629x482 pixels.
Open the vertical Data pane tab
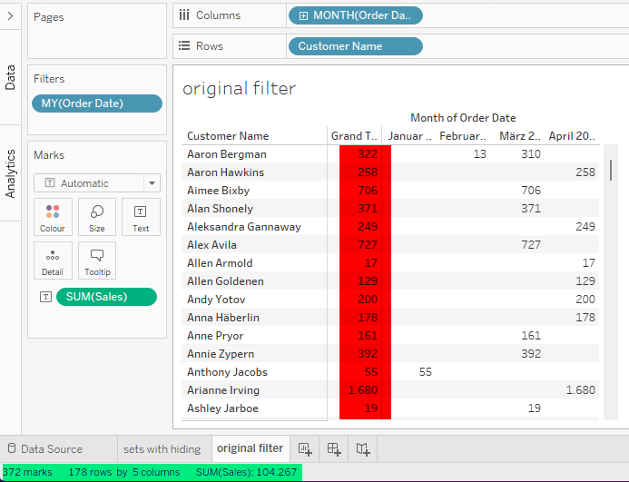coord(10,77)
